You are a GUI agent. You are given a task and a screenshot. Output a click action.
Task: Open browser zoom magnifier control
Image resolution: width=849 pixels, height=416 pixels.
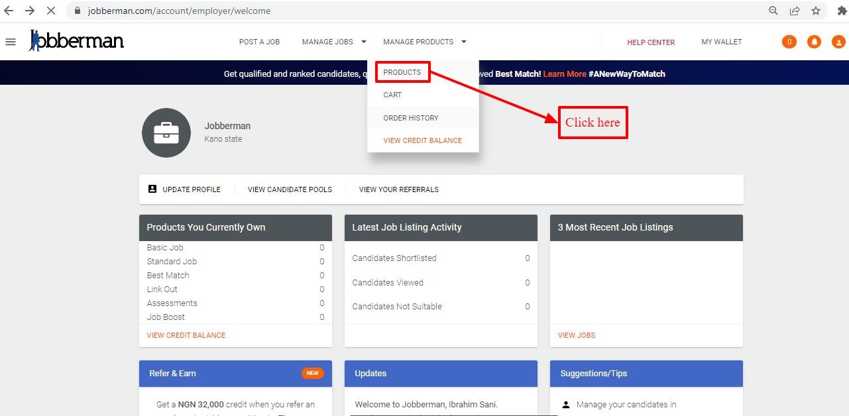(773, 11)
